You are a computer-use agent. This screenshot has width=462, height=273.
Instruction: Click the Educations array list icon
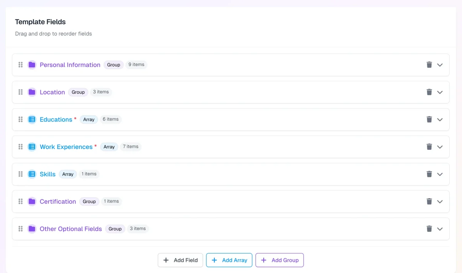pos(32,119)
